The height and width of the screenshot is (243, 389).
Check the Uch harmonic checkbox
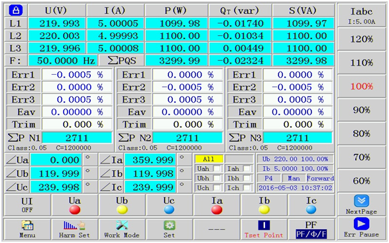tap(217, 188)
